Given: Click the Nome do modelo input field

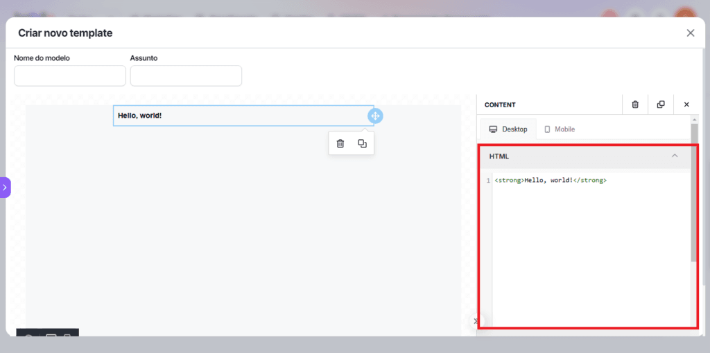Looking at the screenshot, I should click(70, 76).
